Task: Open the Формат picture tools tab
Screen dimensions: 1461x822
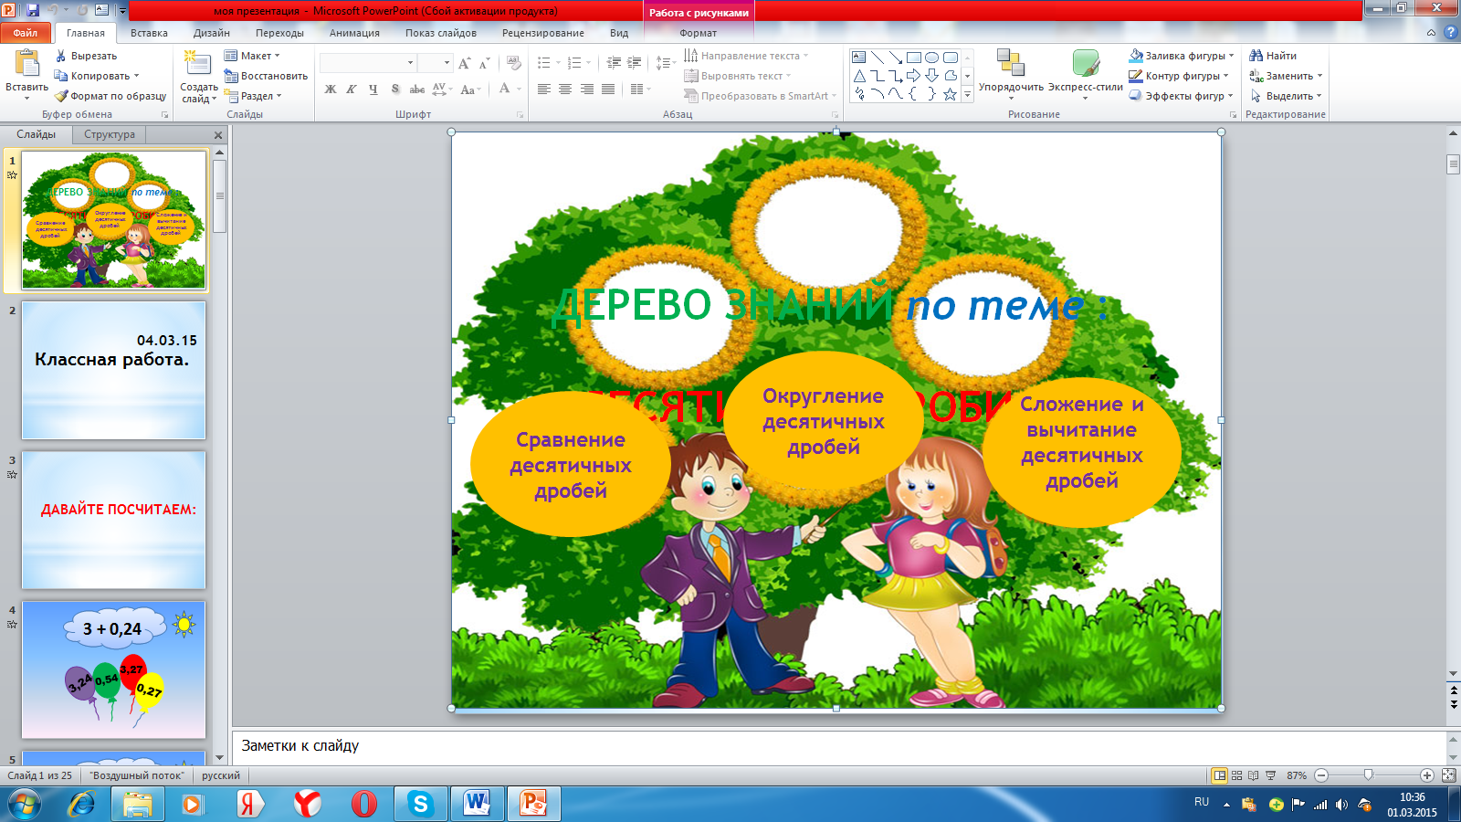Action: (x=699, y=33)
